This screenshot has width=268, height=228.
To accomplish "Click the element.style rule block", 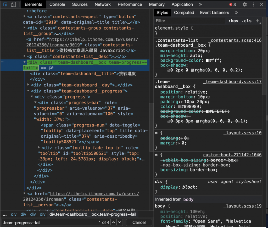I will click(x=208, y=30).
